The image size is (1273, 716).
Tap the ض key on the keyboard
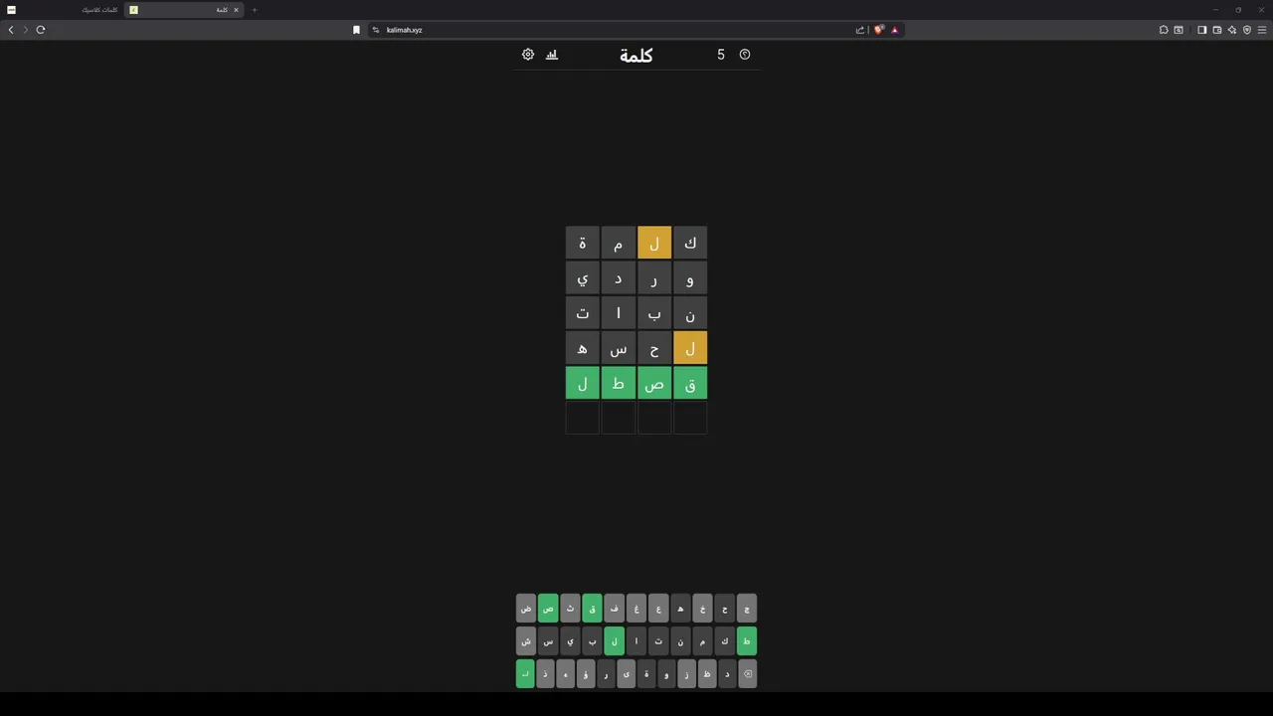(x=526, y=608)
